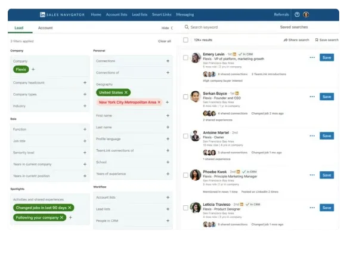Check the box for Serkan Boyce

point(185,97)
